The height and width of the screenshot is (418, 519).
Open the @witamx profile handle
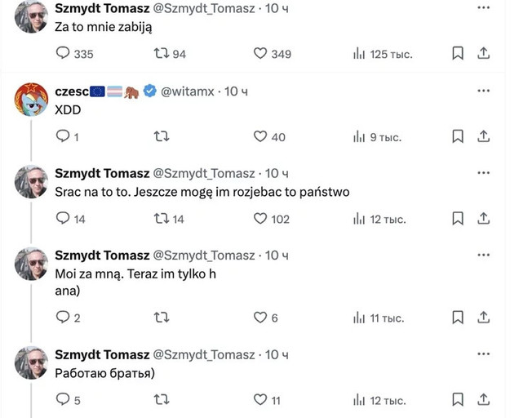pos(188,91)
